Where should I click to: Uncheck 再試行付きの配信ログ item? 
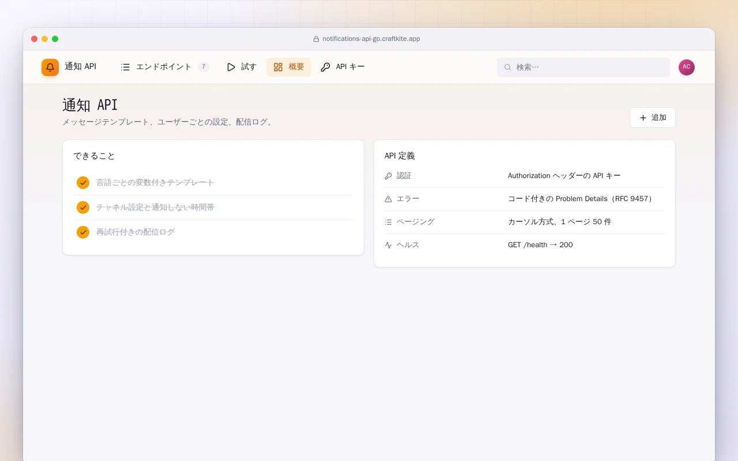coord(83,232)
